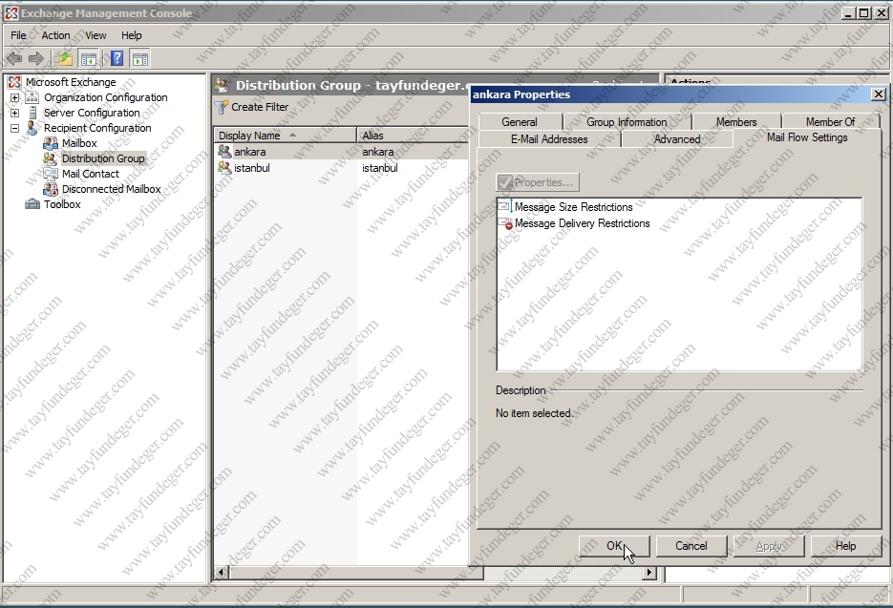Switch to the Members tab
893x608 pixels.
point(736,122)
